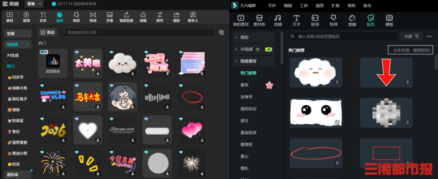Screen dimensions: 438x179
Task: Select 线条小狗 sticker category
Action: click(x=17, y=88)
